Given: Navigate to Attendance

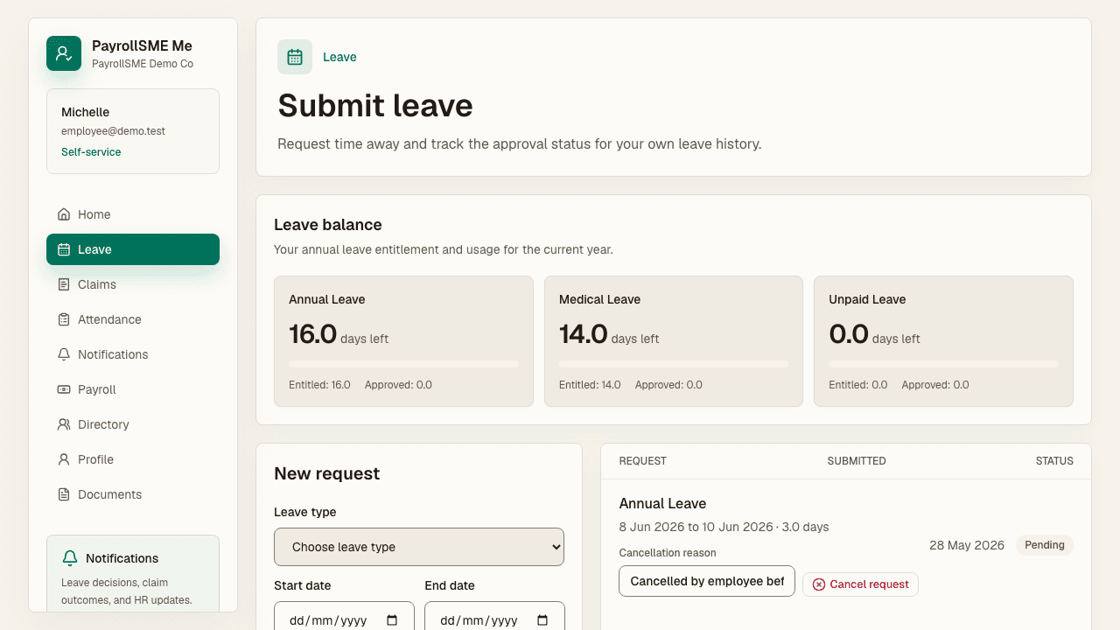Looking at the screenshot, I should [x=133, y=319].
